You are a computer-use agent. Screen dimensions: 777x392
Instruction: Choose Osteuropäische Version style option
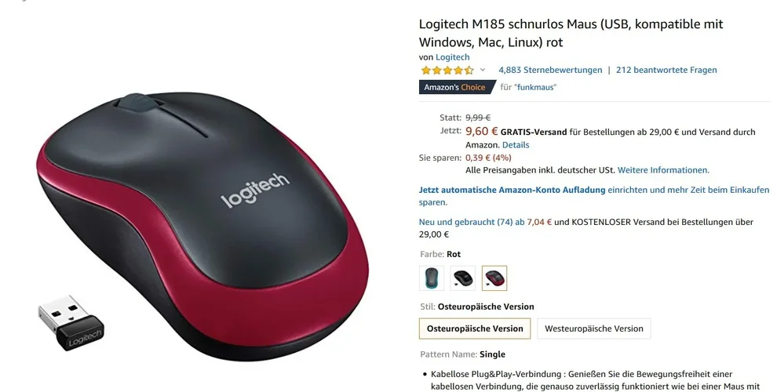475,328
